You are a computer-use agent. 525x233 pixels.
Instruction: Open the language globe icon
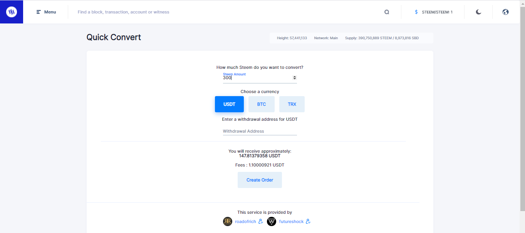[x=506, y=12]
